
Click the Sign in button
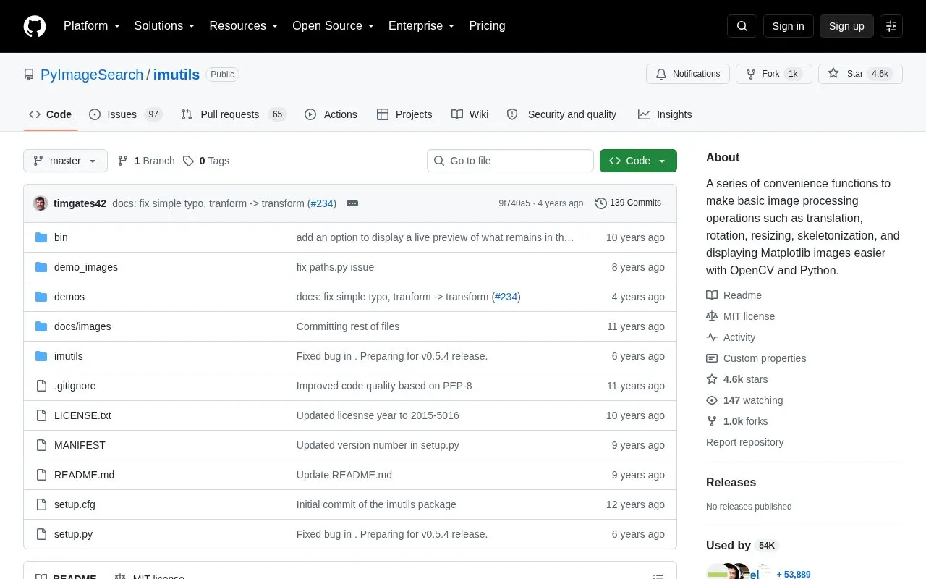(788, 26)
